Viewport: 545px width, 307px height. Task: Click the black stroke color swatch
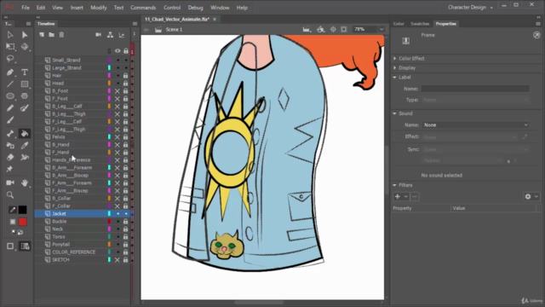(23, 210)
